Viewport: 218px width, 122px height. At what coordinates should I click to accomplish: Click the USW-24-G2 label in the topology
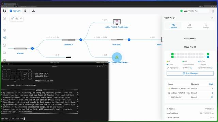[x=117, y=45]
